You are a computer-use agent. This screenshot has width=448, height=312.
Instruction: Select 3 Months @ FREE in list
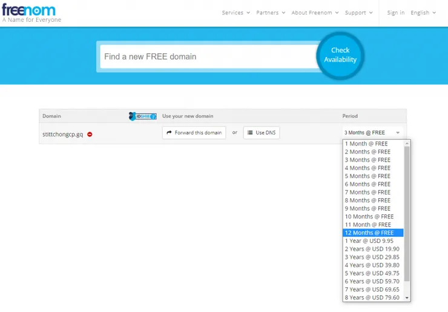click(373, 160)
